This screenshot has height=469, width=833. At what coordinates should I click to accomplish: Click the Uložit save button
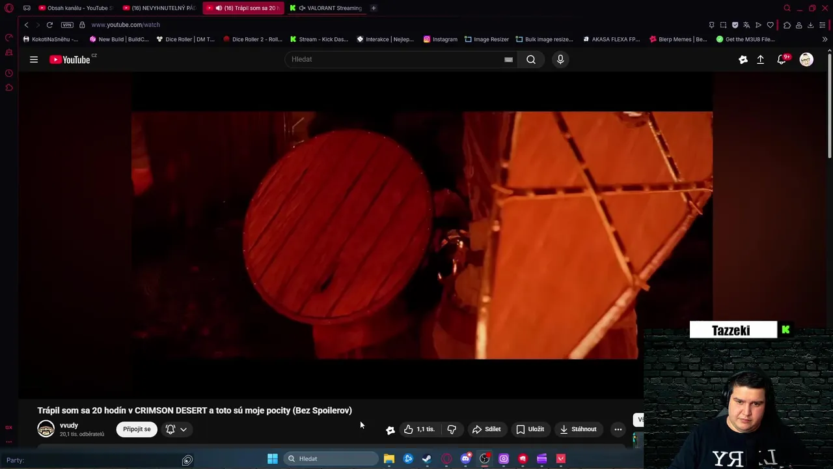[530, 429]
